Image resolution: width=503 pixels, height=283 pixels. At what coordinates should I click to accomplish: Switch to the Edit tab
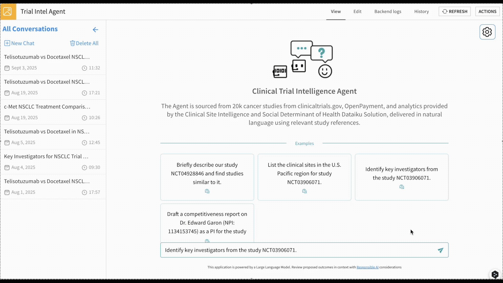coord(357,11)
